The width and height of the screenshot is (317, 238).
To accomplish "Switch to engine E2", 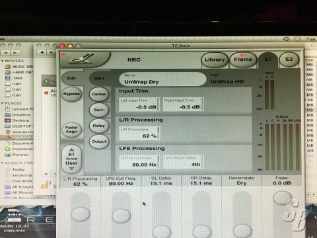I will point(289,59).
